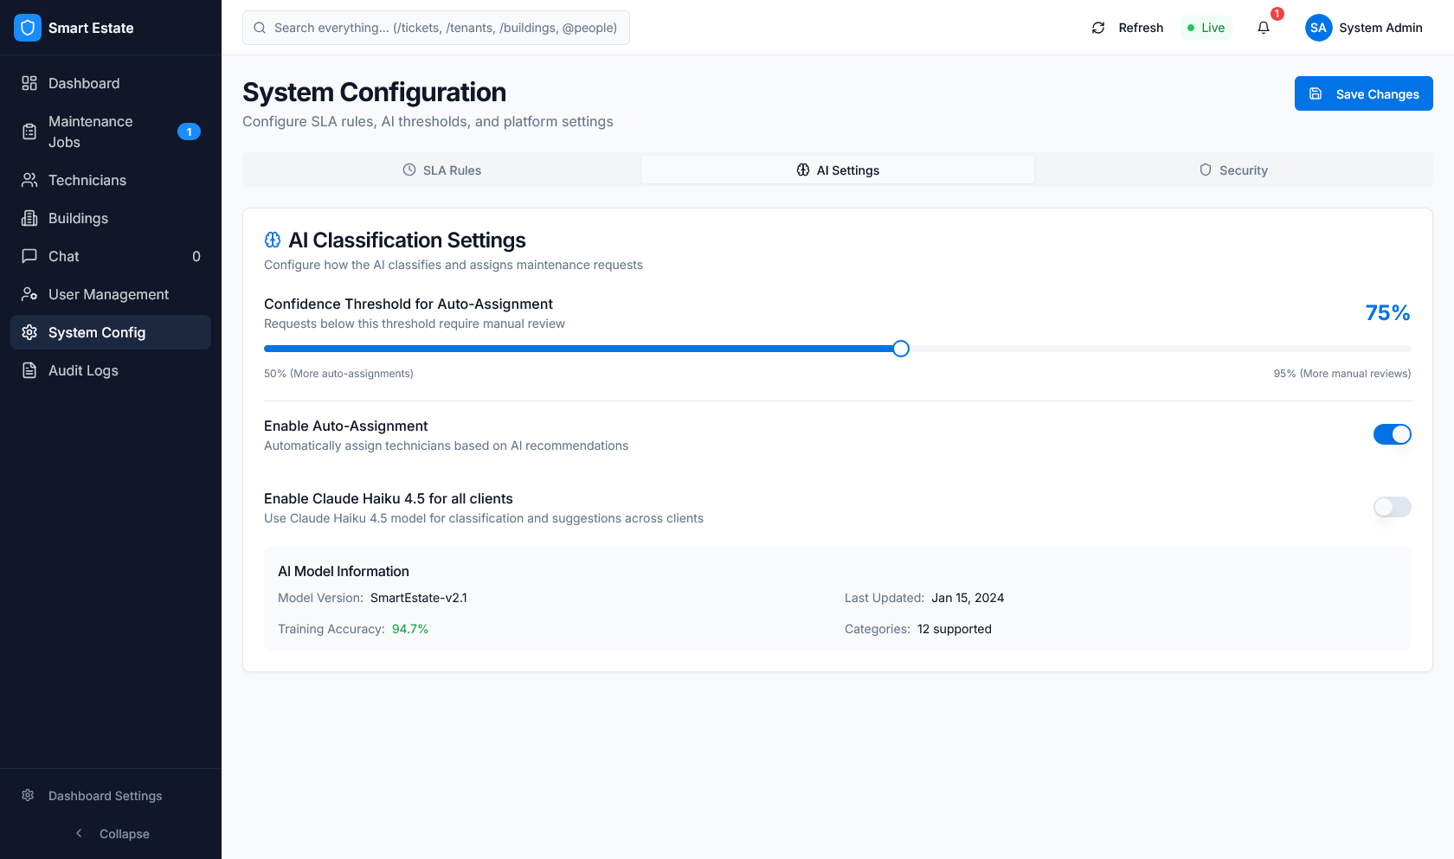Open Dashboard from the sidebar
Viewport: 1454px width, 859px height.
point(84,83)
